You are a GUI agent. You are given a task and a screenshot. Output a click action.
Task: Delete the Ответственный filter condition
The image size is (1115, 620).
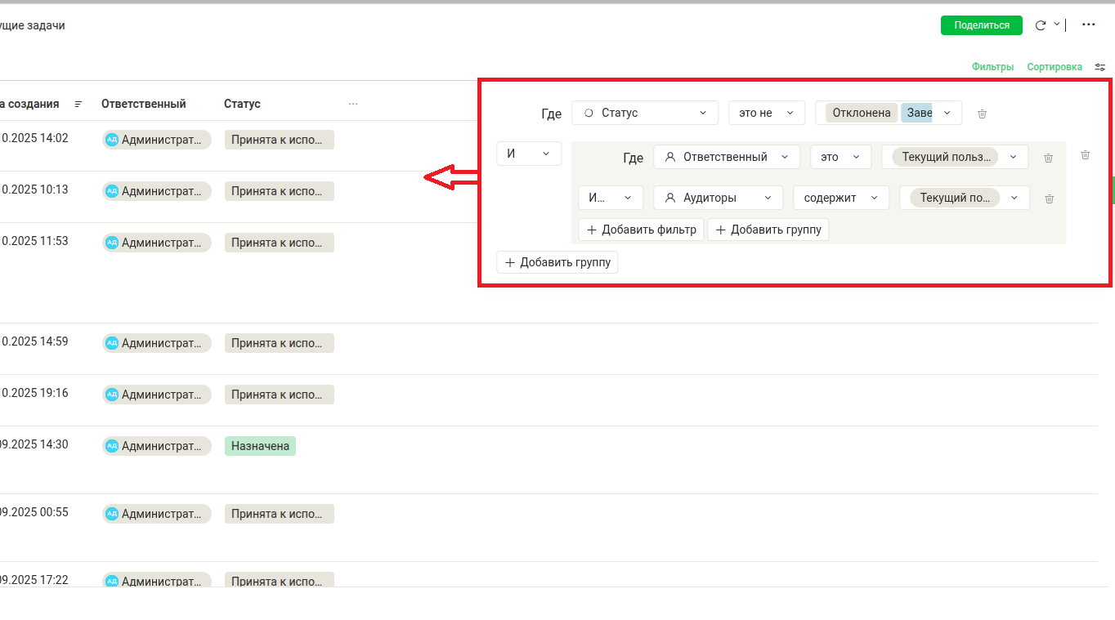[1048, 158]
